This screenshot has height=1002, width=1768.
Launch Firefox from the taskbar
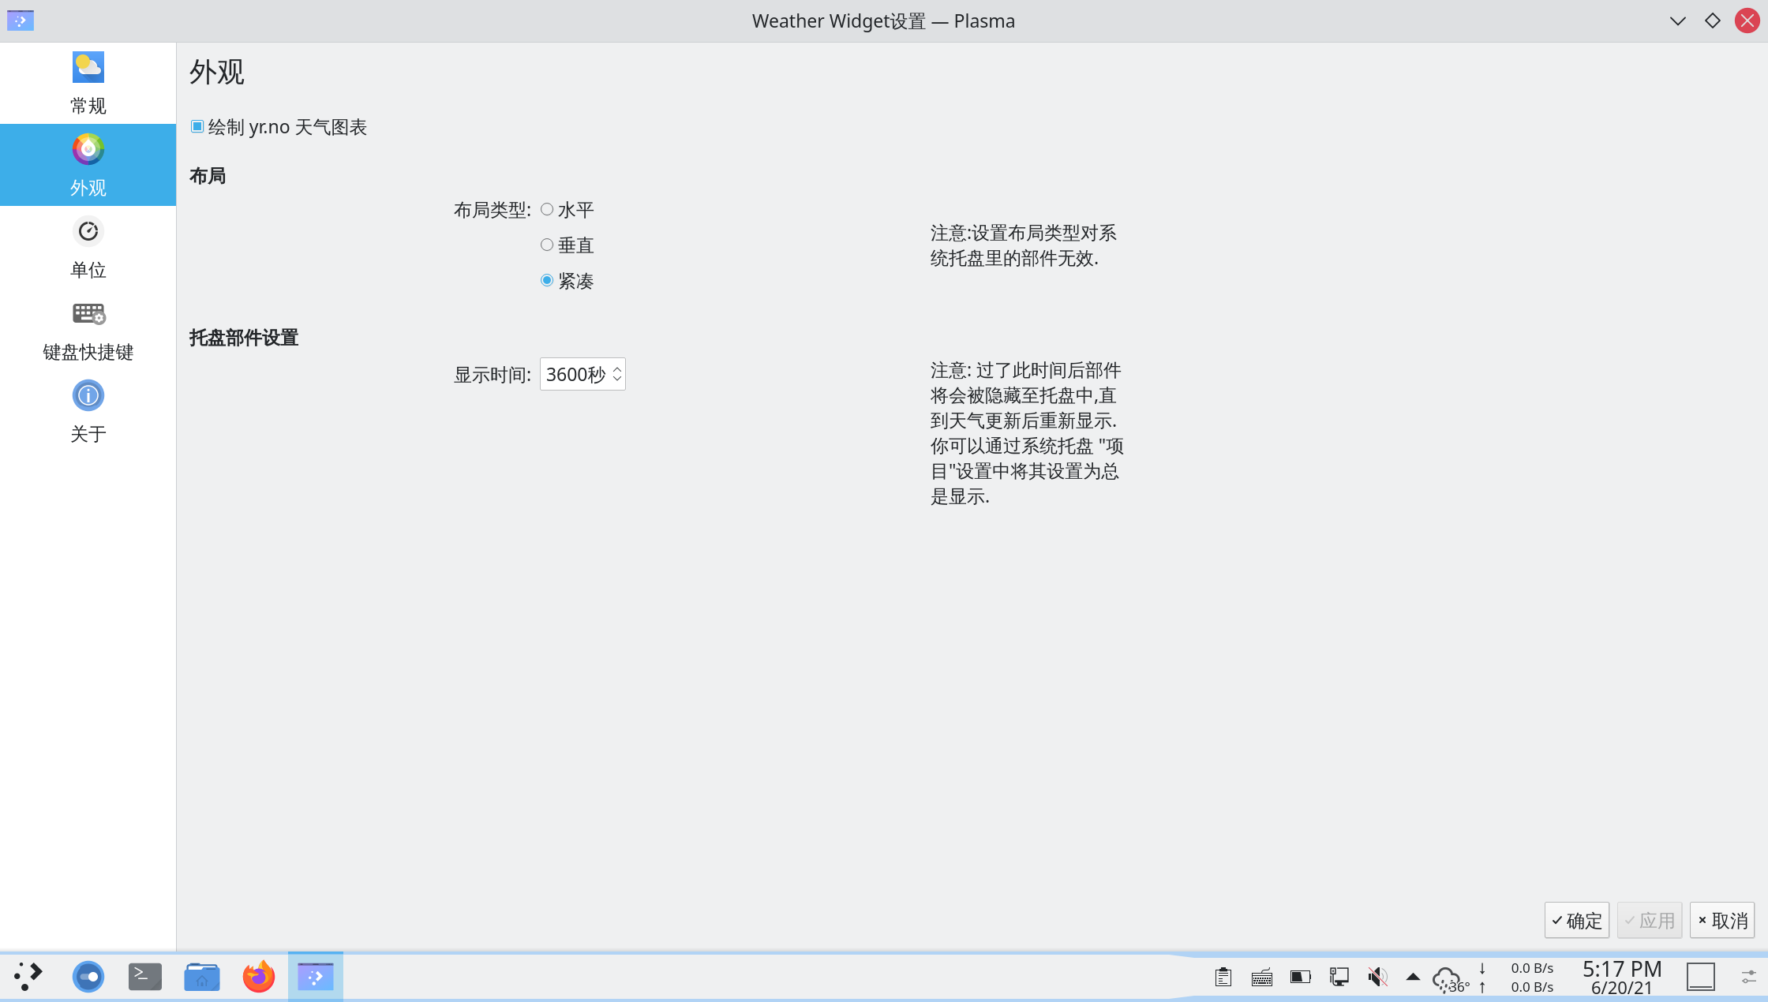(258, 976)
